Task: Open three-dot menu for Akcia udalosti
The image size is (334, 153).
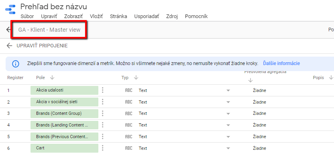Action: 103,90
